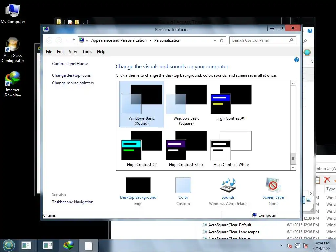Click the Desktop Background link

pos(138,197)
